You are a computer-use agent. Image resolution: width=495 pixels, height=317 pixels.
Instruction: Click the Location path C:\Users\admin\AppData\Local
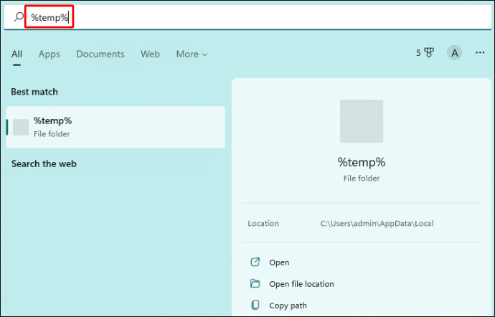(x=377, y=224)
